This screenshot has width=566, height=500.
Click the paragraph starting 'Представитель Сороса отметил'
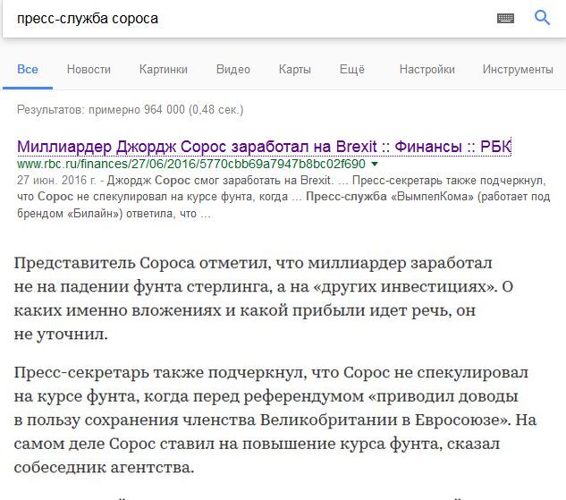(264, 299)
